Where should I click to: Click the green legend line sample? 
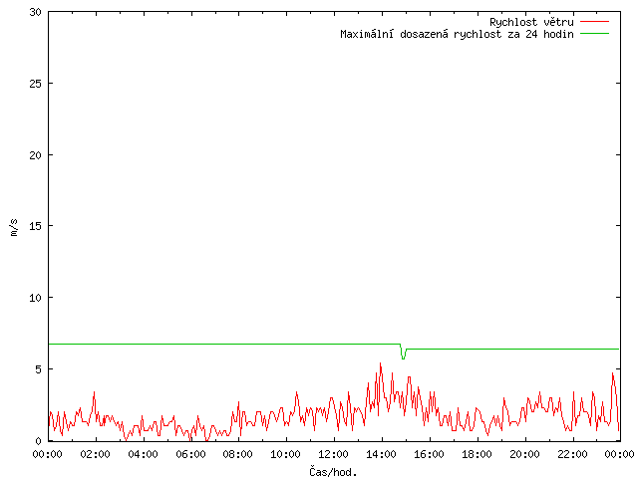pos(594,33)
